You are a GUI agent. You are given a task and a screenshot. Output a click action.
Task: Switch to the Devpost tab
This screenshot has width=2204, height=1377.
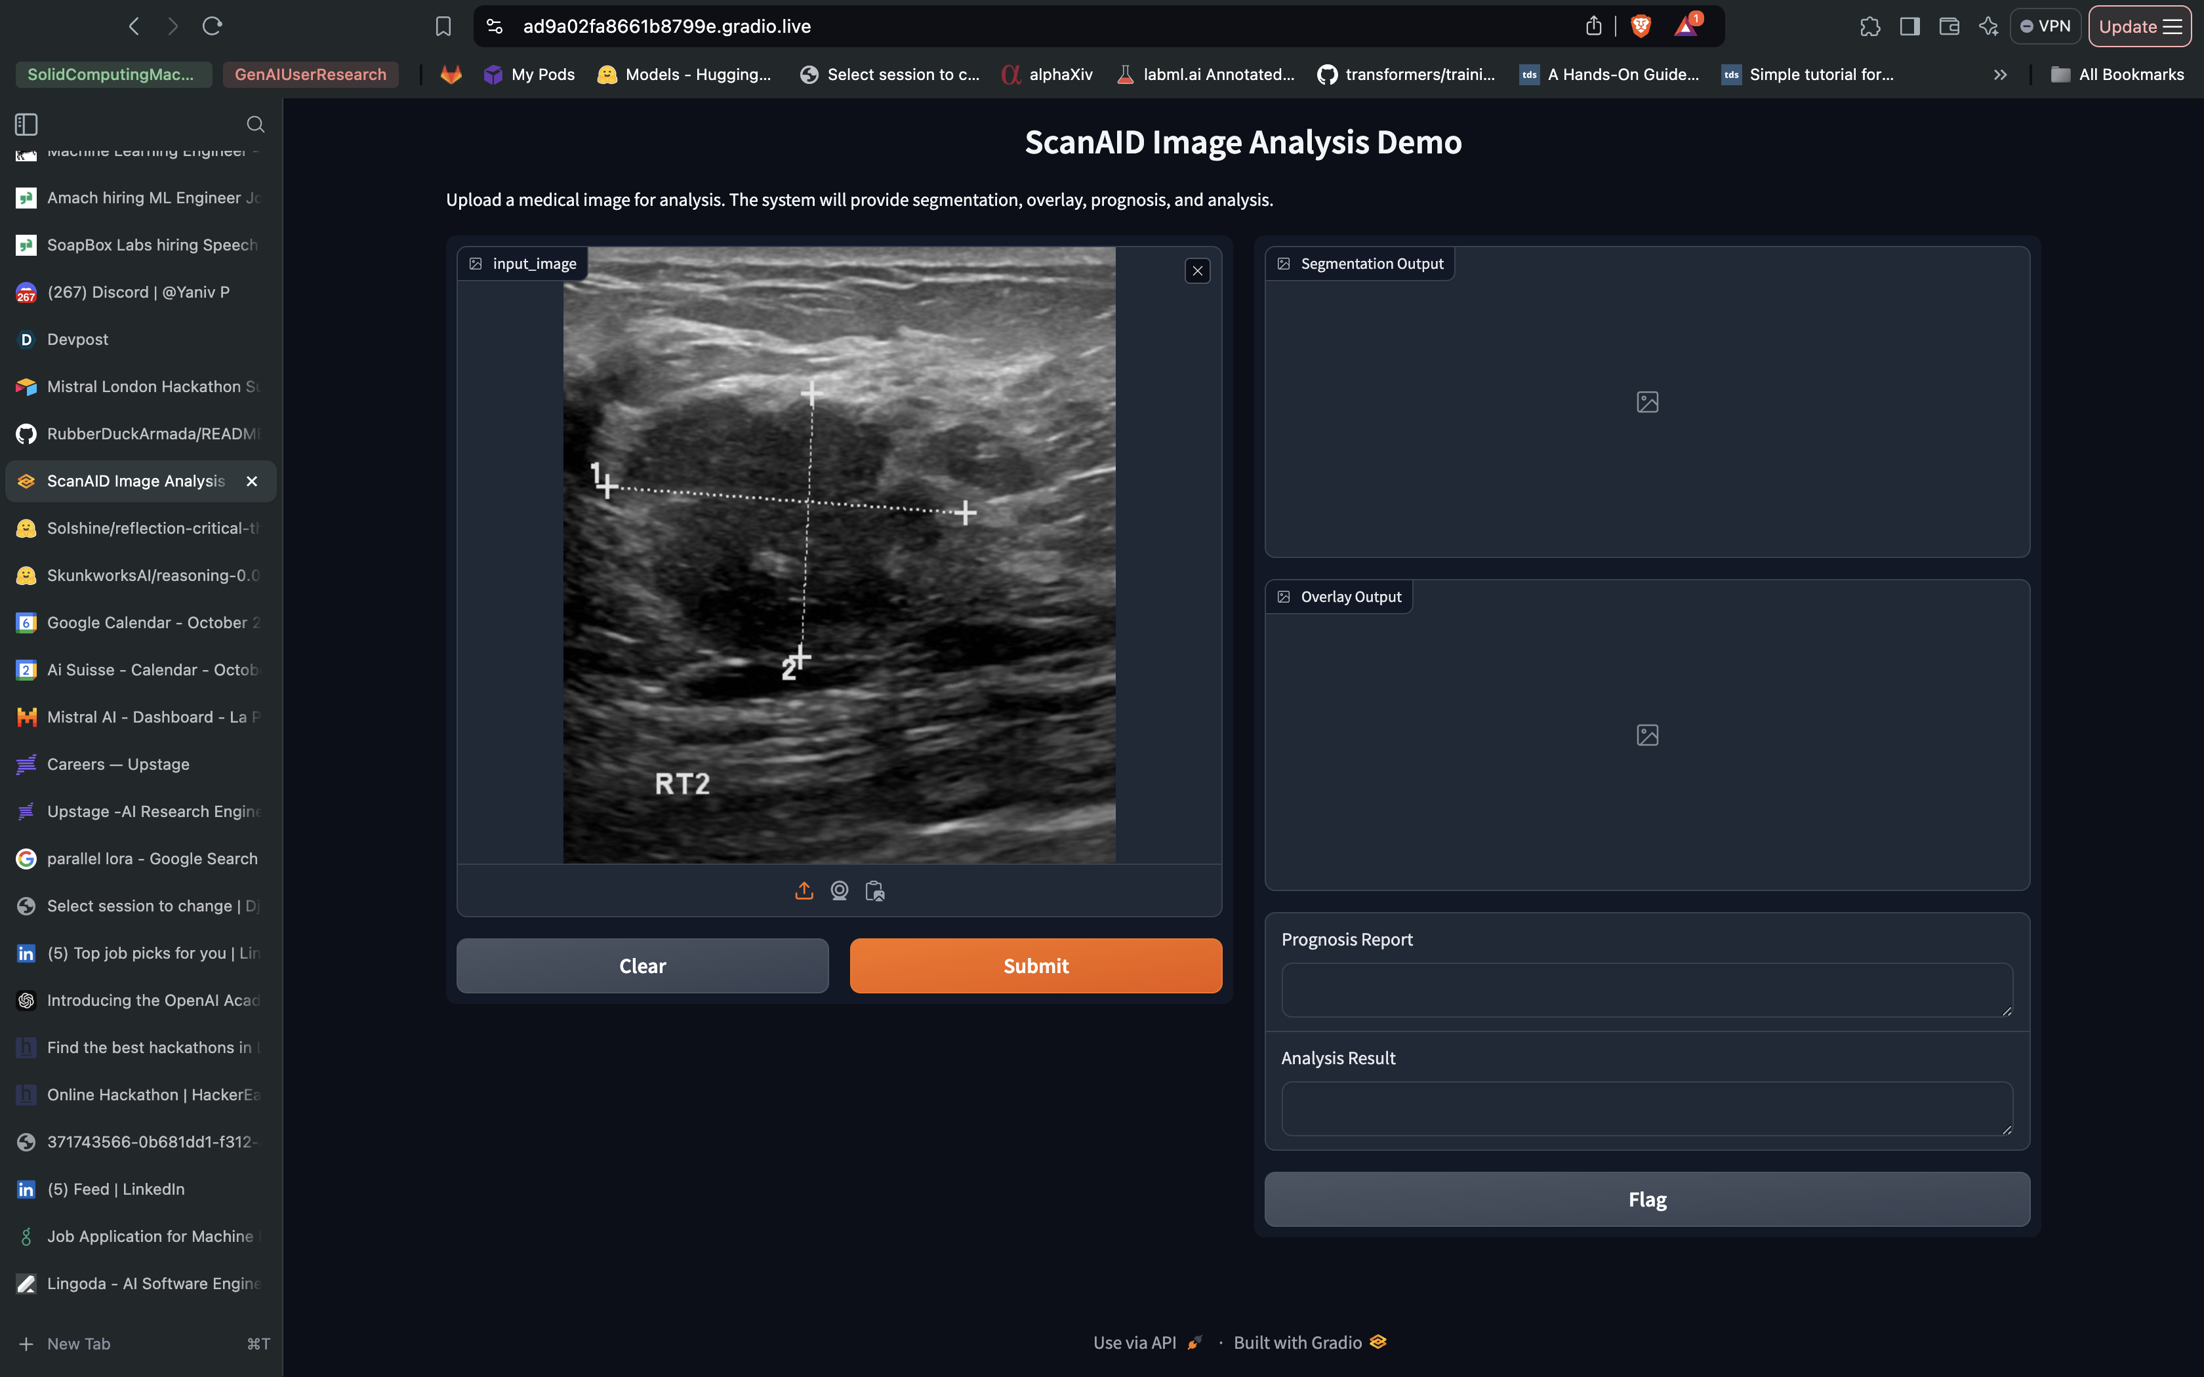point(77,339)
